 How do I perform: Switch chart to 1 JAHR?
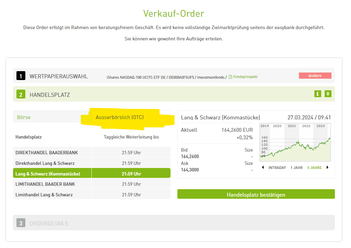pyautogui.click(x=296, y=168)
